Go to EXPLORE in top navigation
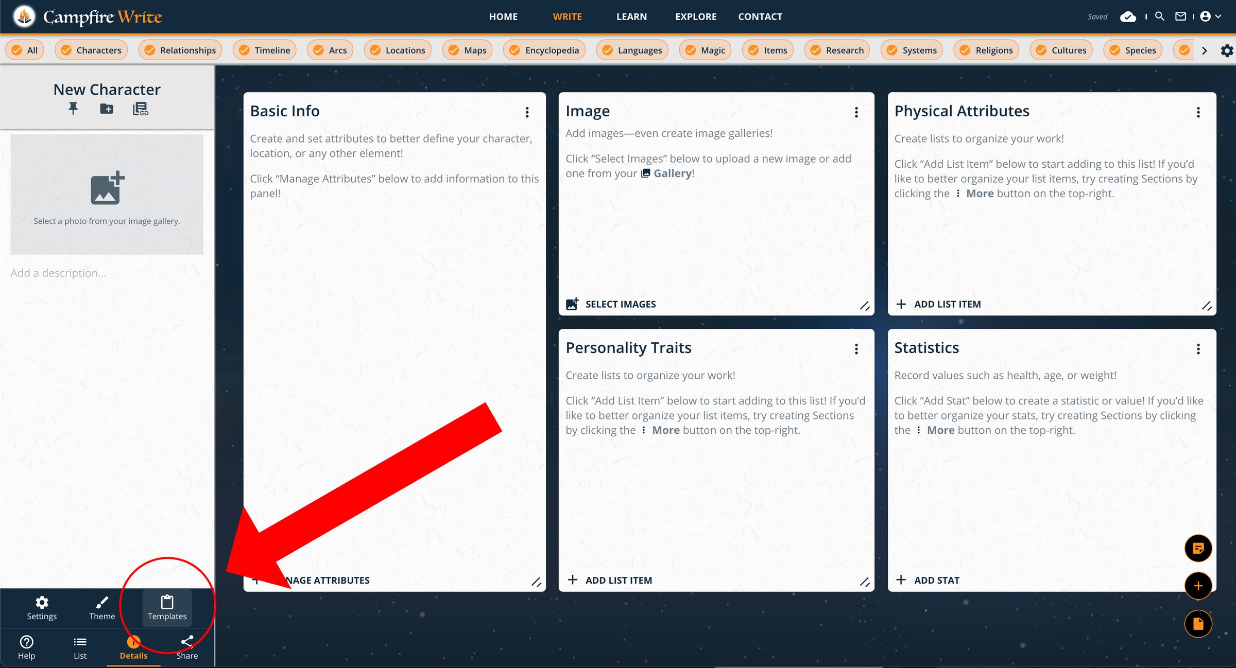Image resolution: width=1236 pixels, height=668 pixels. (x=696, y=16)
